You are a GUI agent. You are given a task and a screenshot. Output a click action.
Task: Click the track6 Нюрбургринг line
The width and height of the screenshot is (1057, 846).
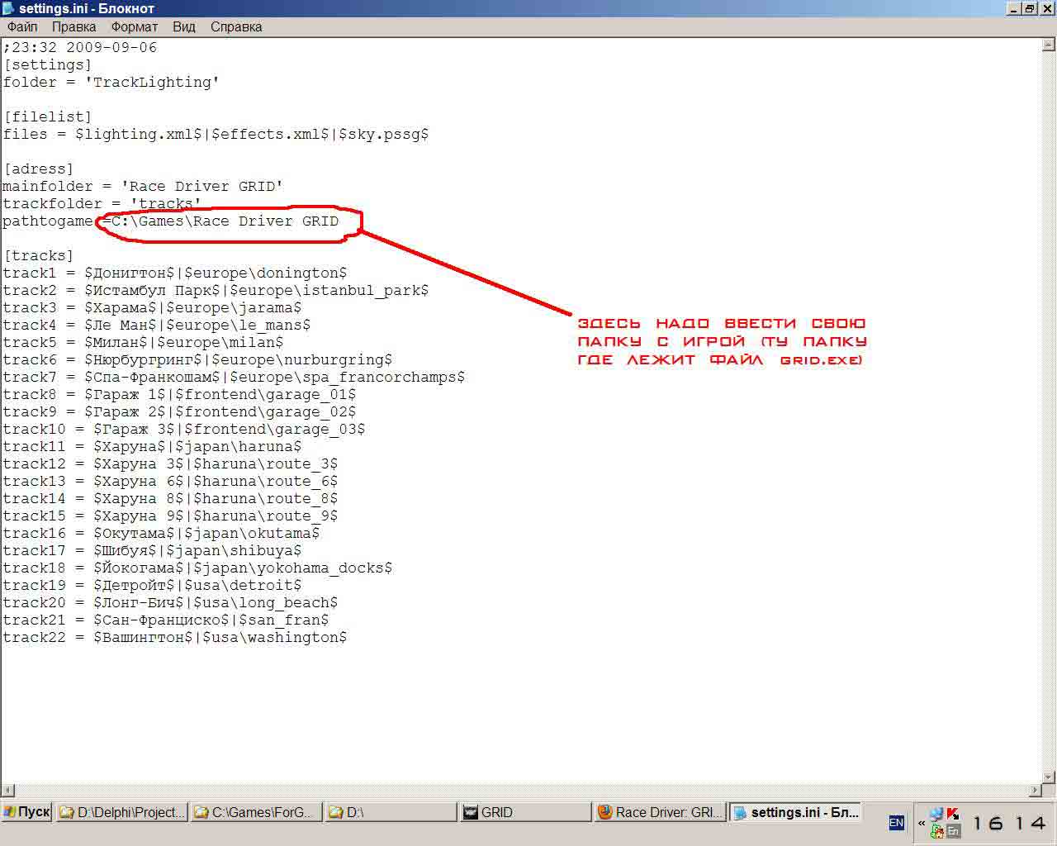pyautogui.click(x=197, y=359)
